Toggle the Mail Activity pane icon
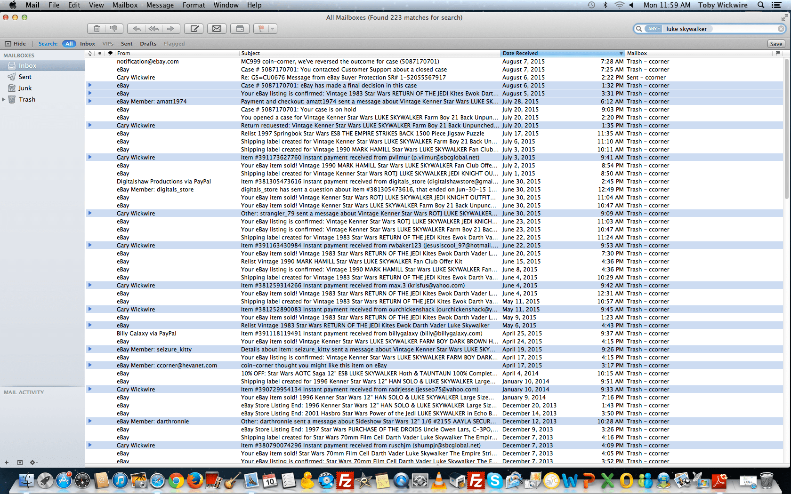This screenshot has height=494, width=791. (20, 462)
